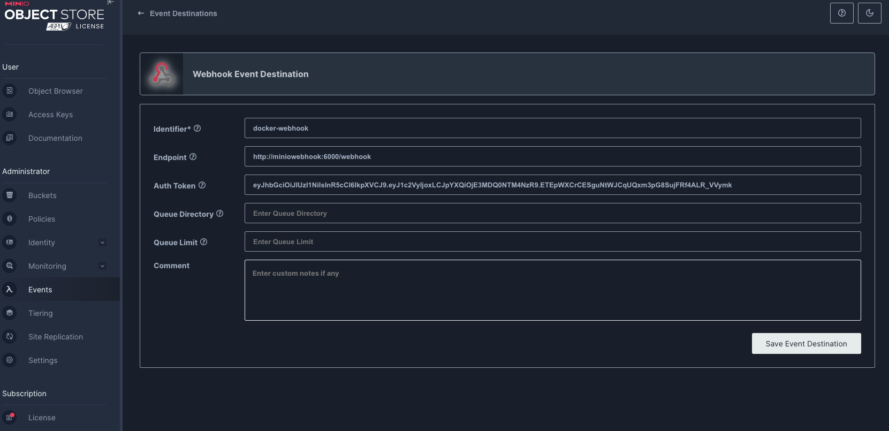Click the License icon with red badge
Screen dimensions: 889x431
coord(10,417)
